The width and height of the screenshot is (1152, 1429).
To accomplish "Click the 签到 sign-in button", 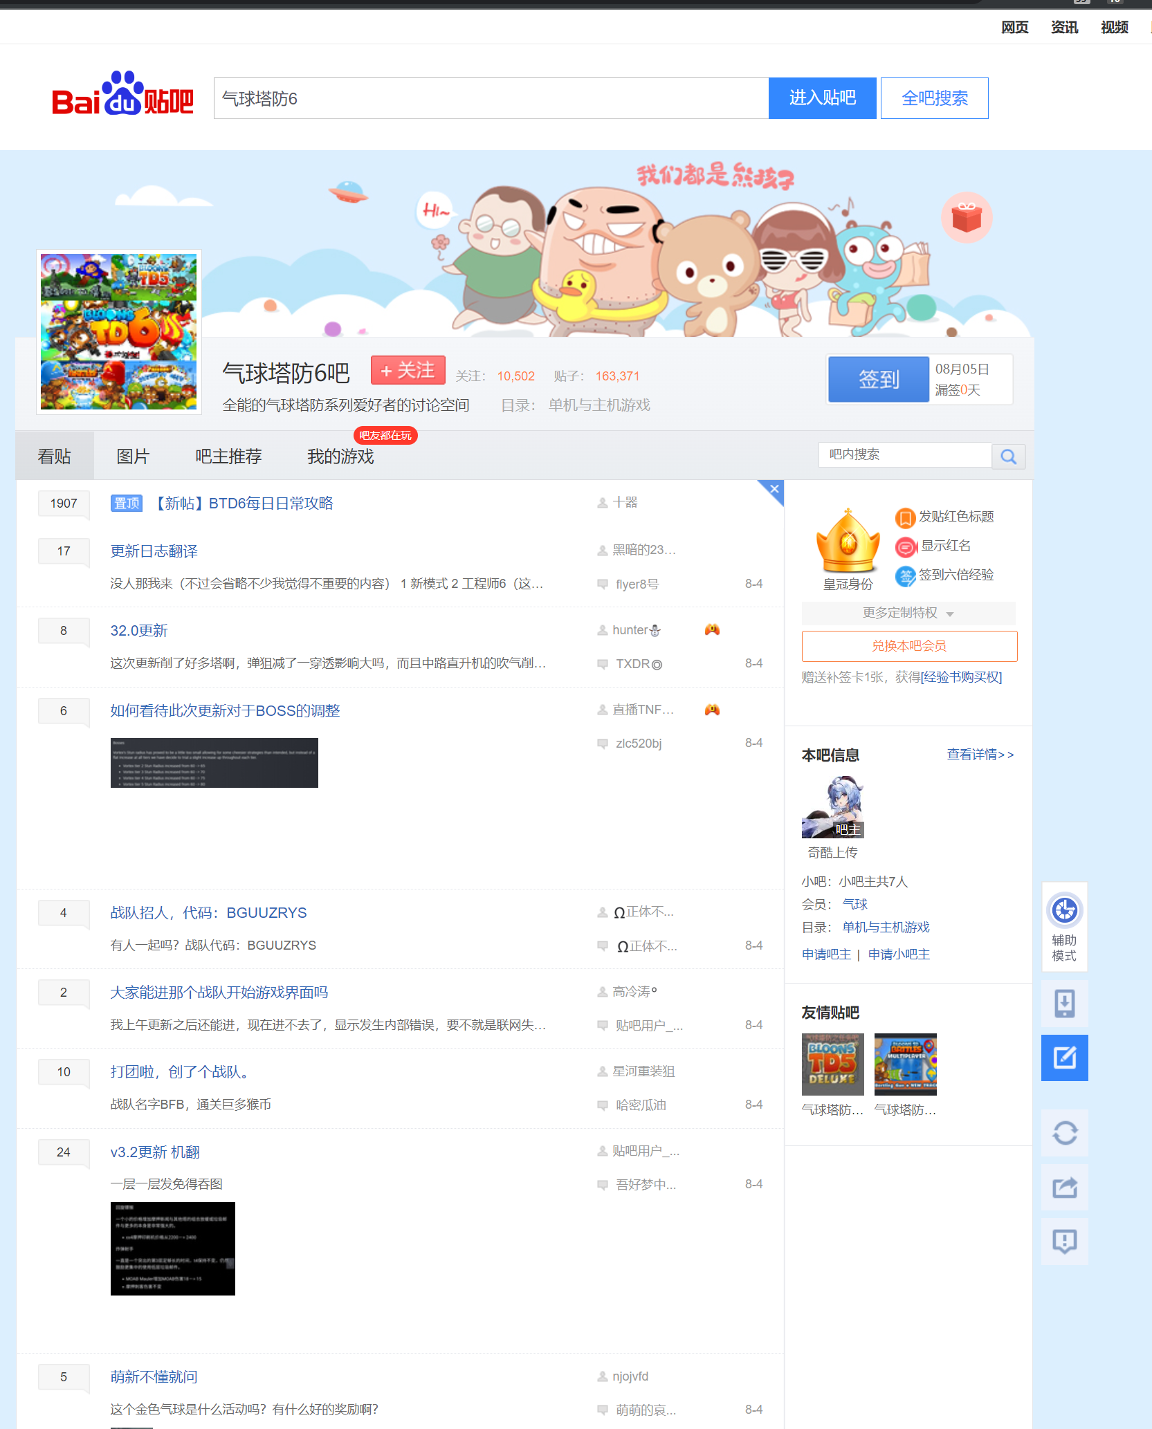I will coord(877,379).
